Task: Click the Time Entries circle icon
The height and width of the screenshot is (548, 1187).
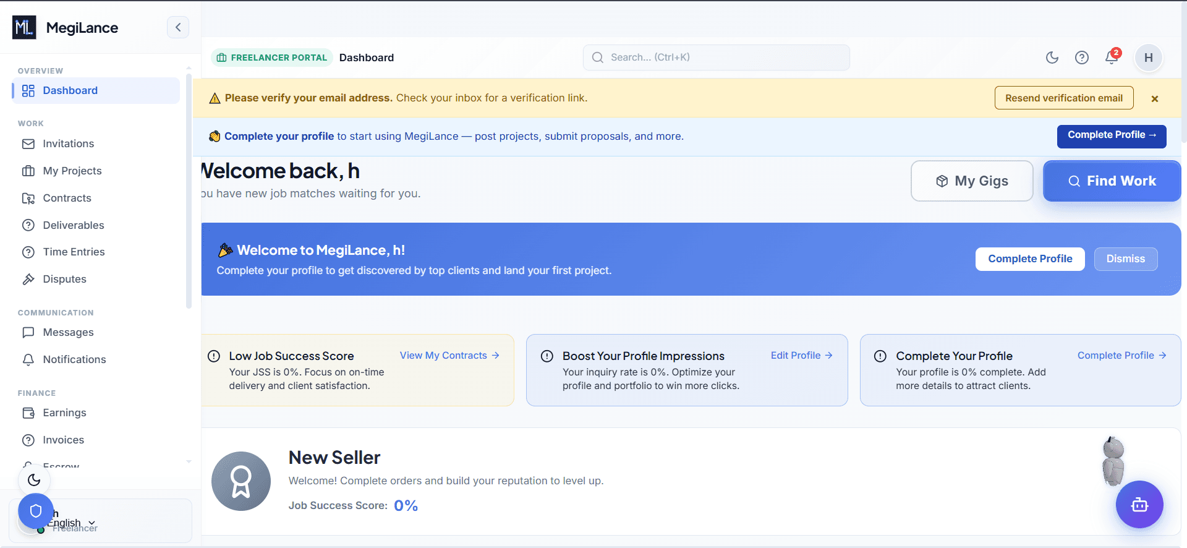Action: point(28,252)
